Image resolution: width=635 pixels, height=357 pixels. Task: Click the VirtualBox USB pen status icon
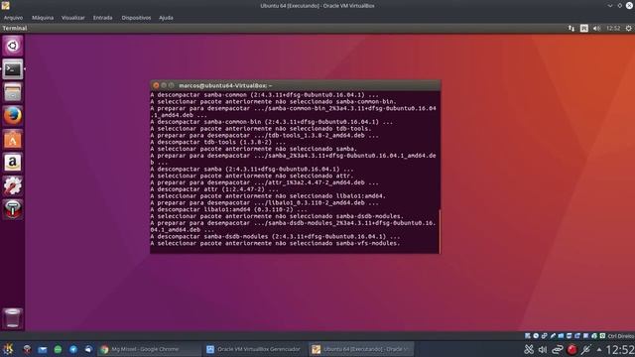pyautogui.click(x=553, y=336)
